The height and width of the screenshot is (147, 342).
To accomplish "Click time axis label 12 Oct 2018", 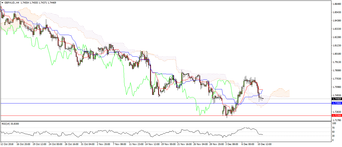I will click(7, 144).
